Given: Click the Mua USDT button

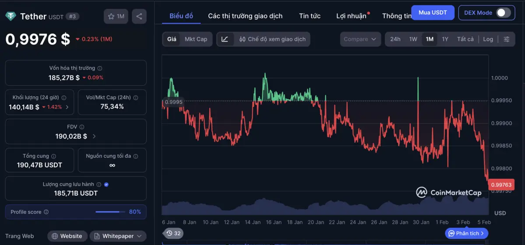Looking at the screenshot, I should [x=433, y=12].
